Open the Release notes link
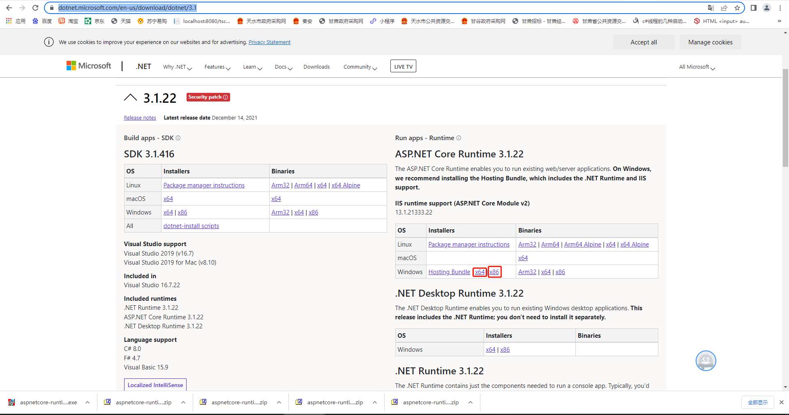This screenshot has height=415, width=789. 140,118
